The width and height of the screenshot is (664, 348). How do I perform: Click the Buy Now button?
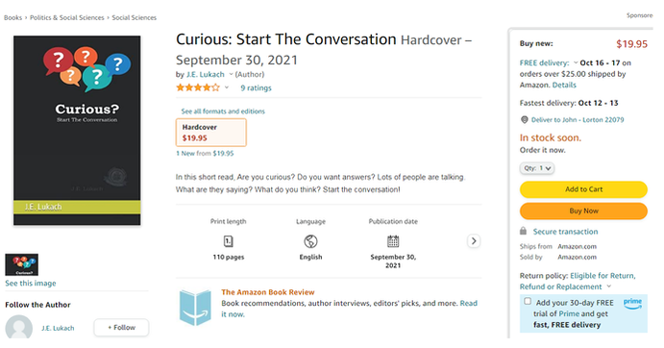pyautogui.click(x=583, y=211)
